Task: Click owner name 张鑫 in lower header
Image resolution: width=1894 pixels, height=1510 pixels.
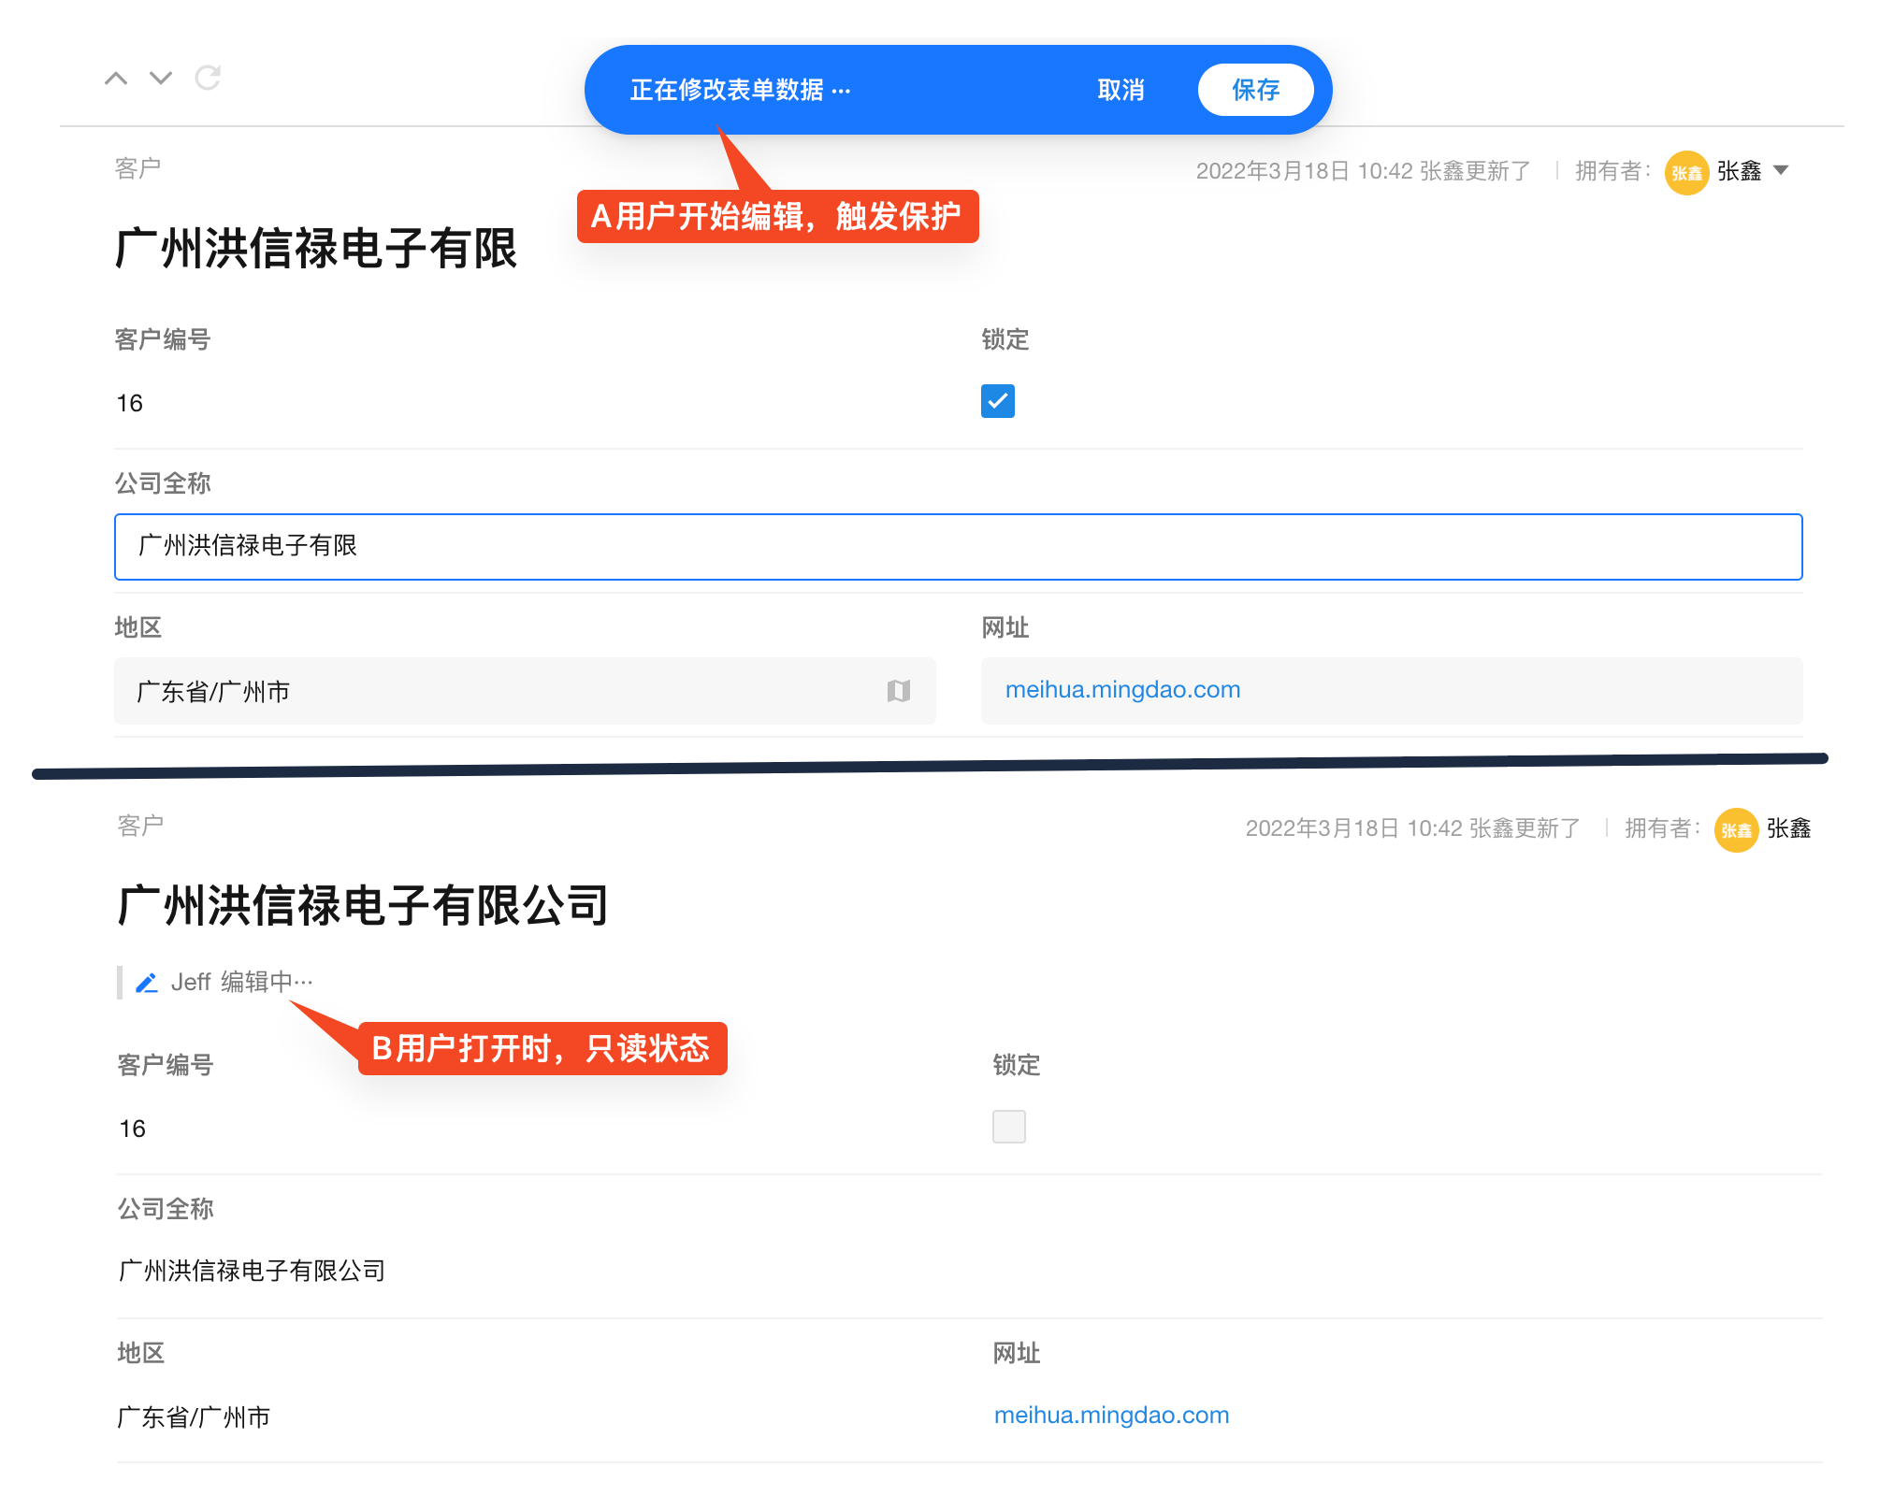Action: pyautogui.click(x=1788, y=828)
